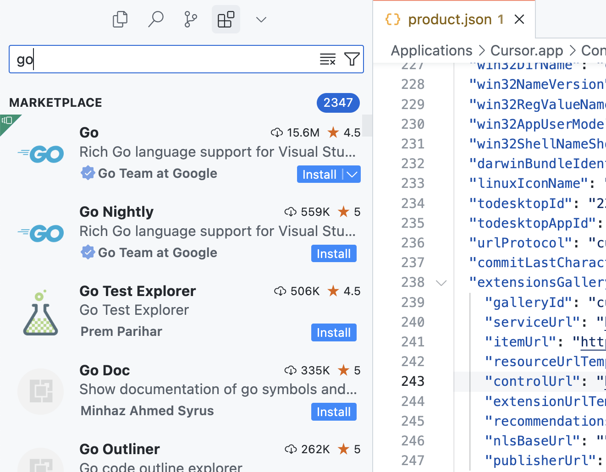Open the Explorer files view
606x472 pixels.
click(120, 20)
